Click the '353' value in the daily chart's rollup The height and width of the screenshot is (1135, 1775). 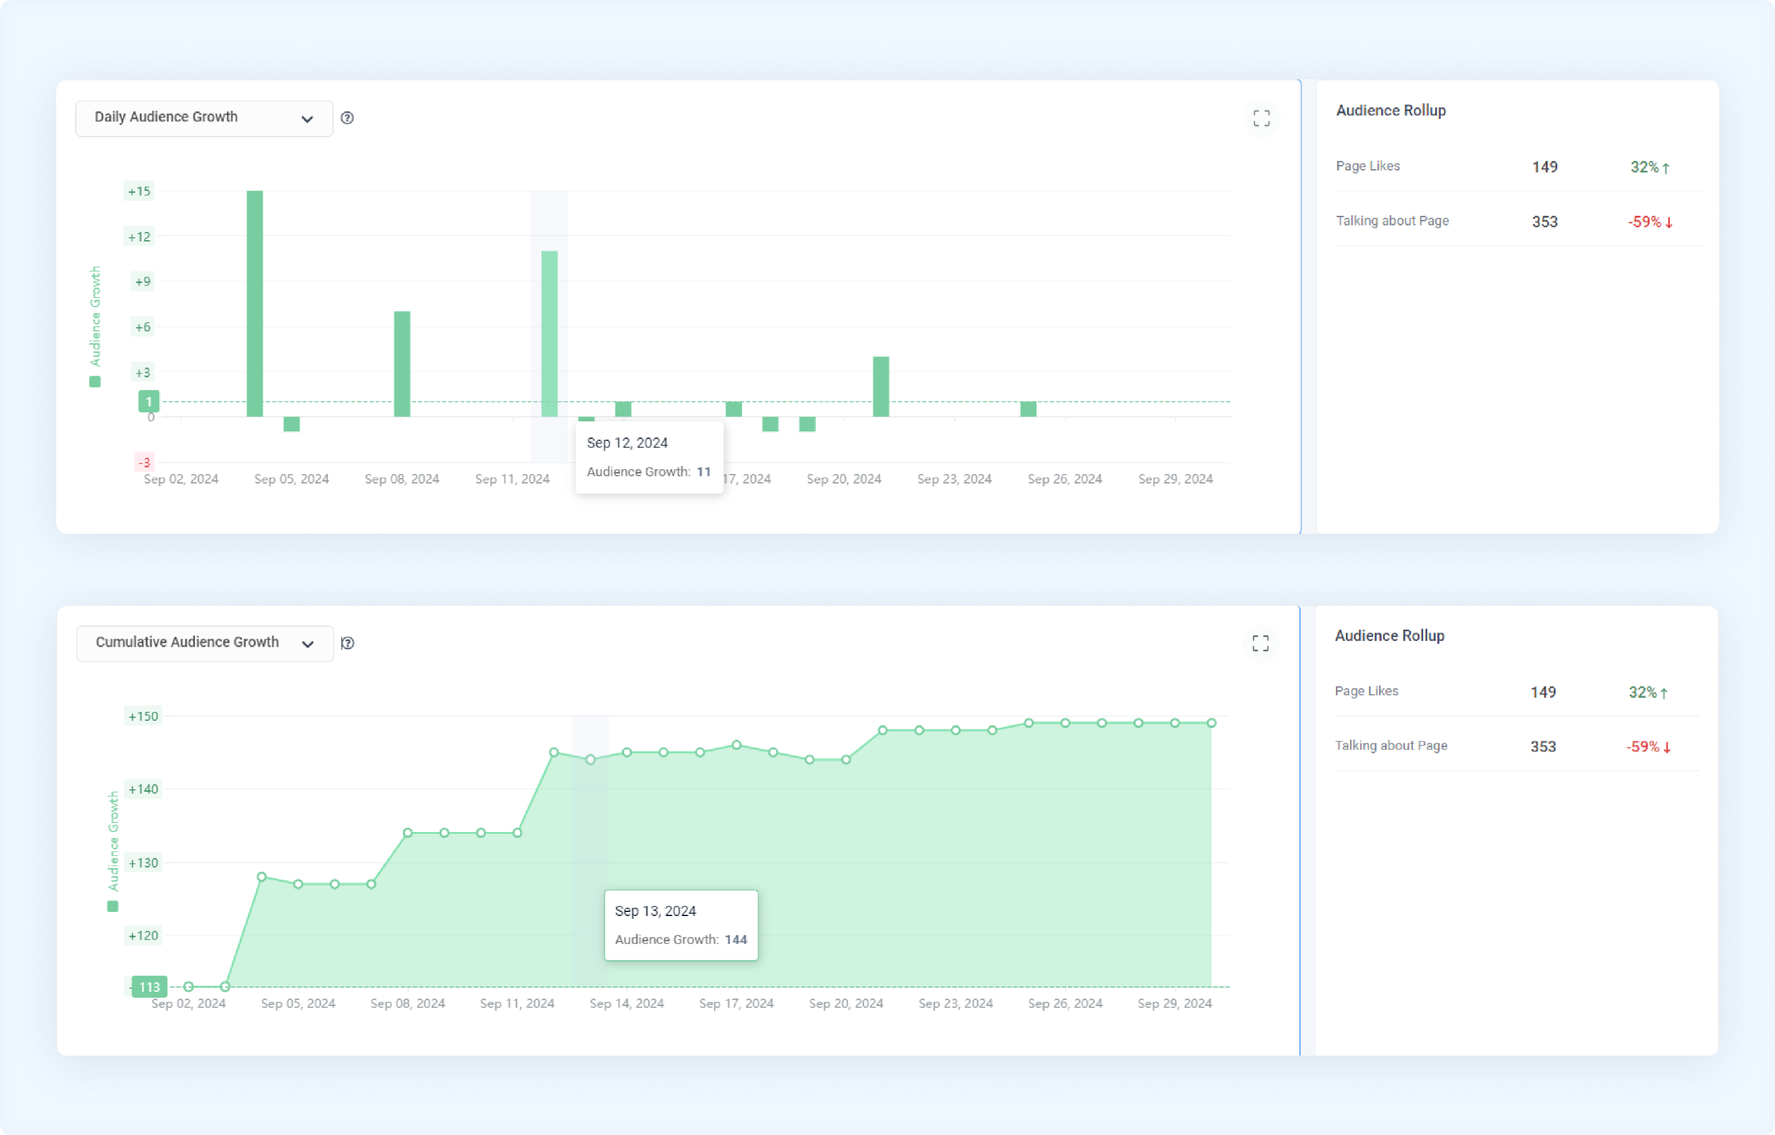tap(1545, 222)
